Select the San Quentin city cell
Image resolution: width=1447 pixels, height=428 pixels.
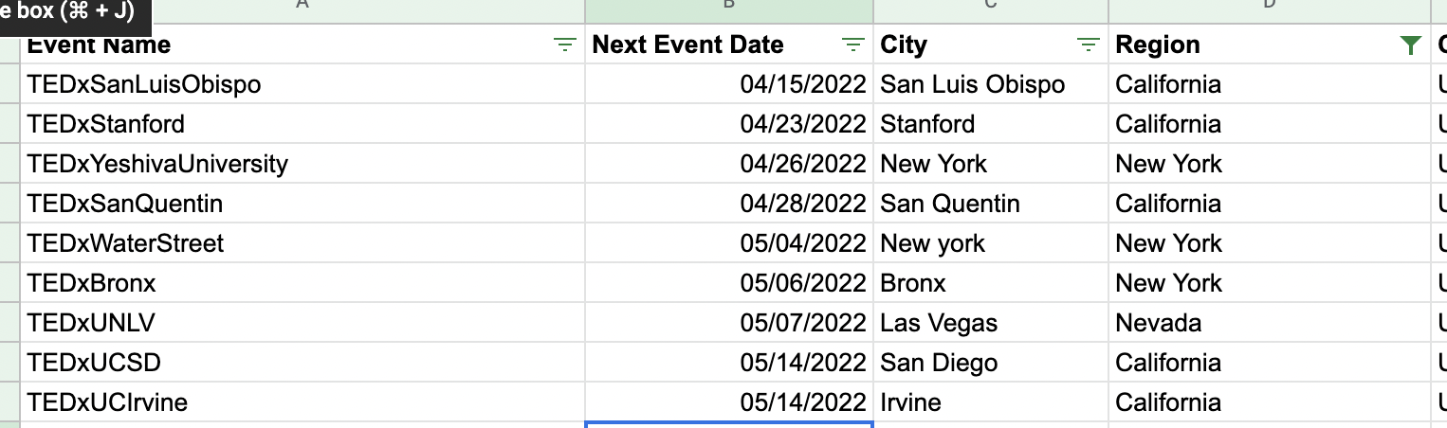coord(991,204)
